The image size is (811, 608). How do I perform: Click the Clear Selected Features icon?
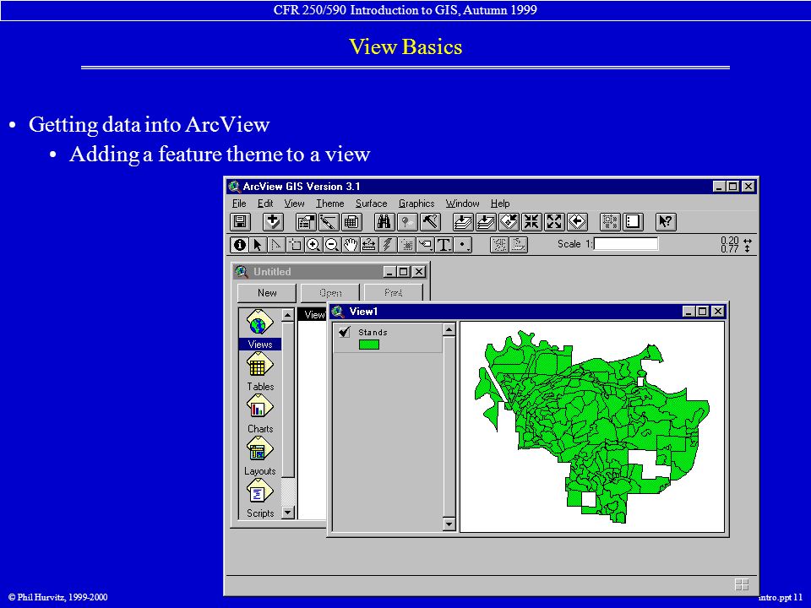(x=633, y=222)
